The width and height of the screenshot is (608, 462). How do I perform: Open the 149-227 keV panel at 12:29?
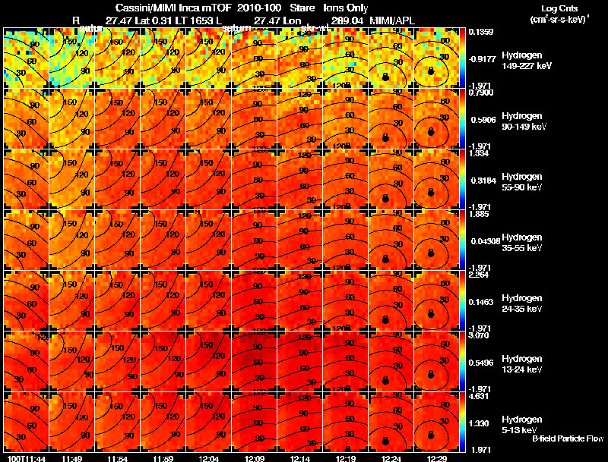(437, 58)
